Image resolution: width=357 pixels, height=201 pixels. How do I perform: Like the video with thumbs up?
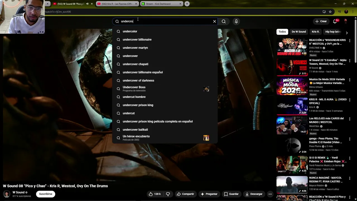(155, 194)
